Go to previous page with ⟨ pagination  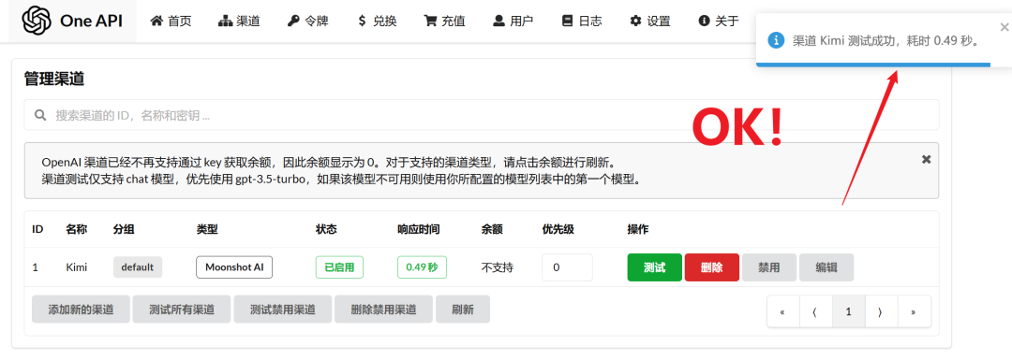point(816,311)
